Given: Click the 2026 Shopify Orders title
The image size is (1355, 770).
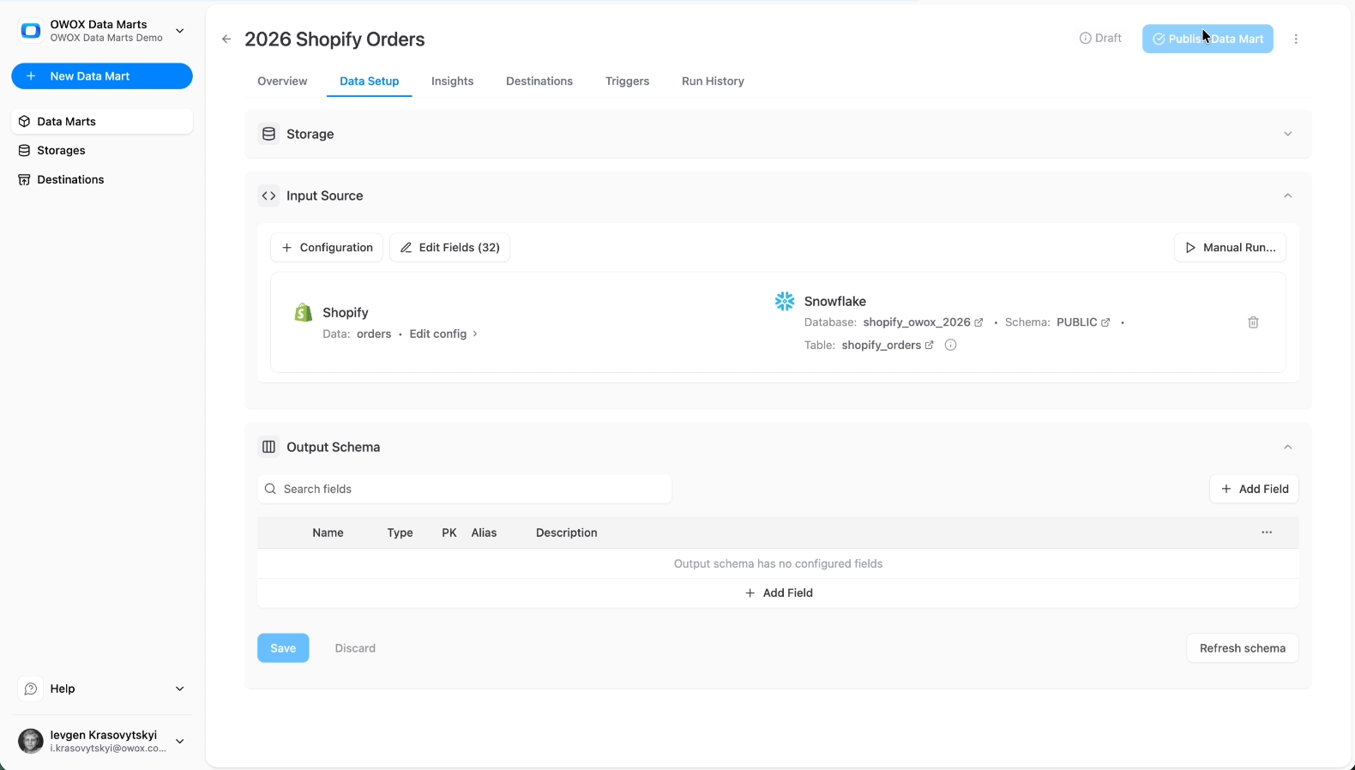Looking at the screenshot, I should point(334,39).
